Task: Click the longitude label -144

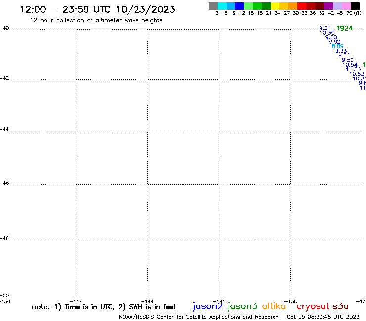Action: 147,302
